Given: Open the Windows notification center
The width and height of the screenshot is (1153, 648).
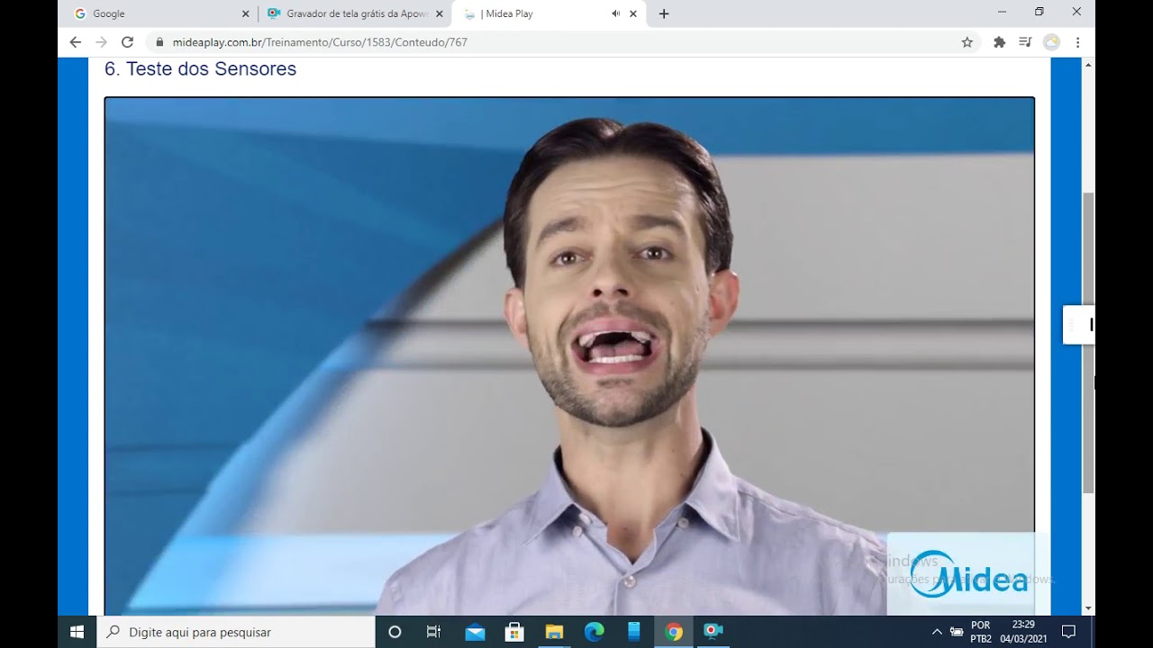Looking at the screenshot, I should pos(1069,632).
